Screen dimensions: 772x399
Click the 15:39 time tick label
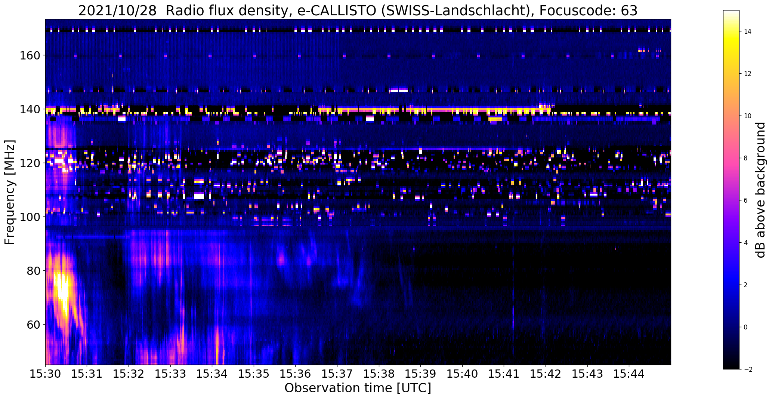pos(420,373)
